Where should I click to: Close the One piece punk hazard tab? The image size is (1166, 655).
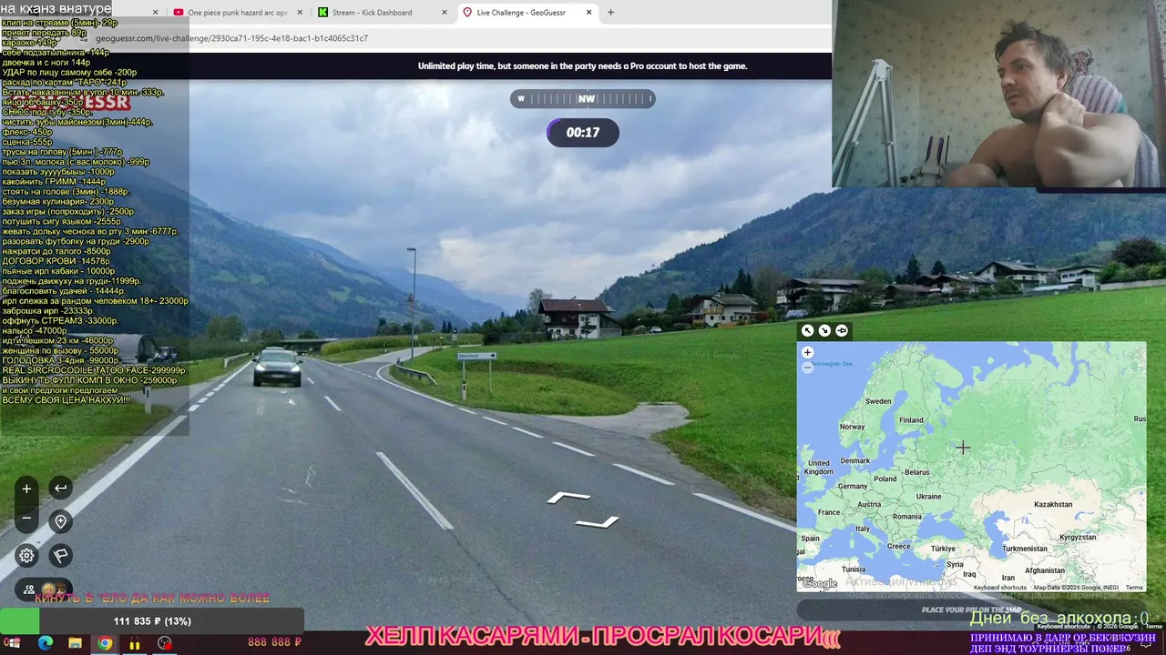[x=301, y=13]
